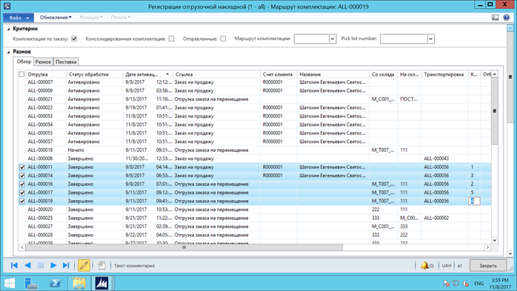Enable Отправленные checkbox
Screen dimensions: 517x291
[223, 39]
